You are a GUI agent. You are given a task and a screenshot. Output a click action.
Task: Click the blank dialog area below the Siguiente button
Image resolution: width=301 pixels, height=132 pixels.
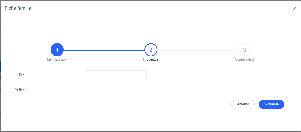[271, 120]
